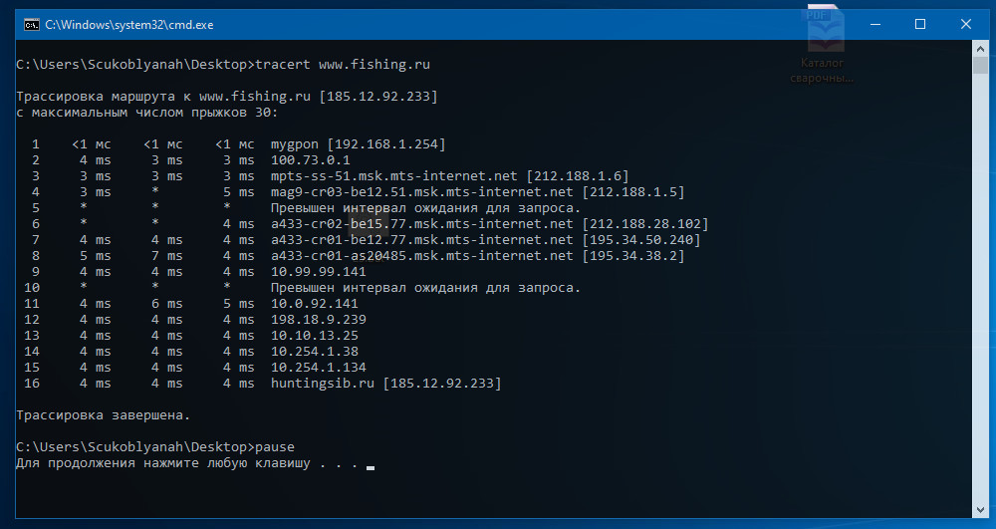Click the IP address 100.73.0.1
This screenshot has width=996, height=529.
(311, 160)
